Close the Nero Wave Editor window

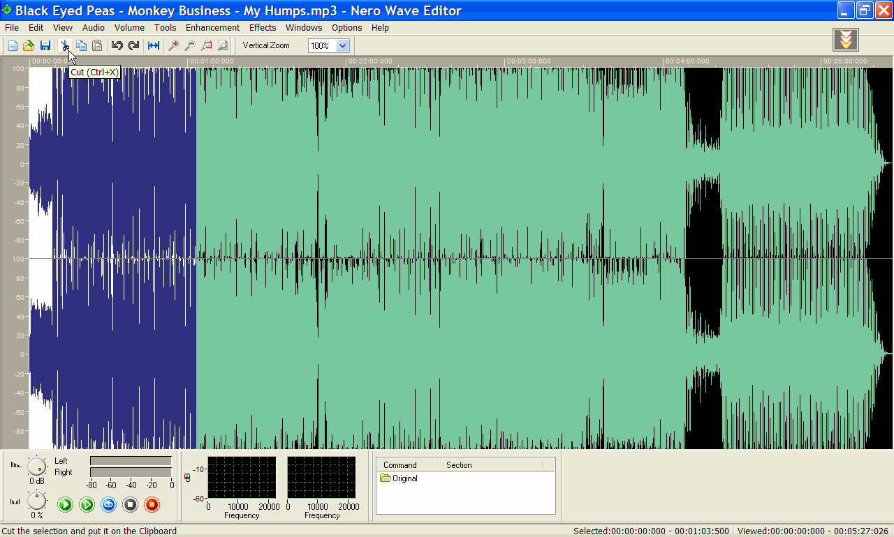883,10
